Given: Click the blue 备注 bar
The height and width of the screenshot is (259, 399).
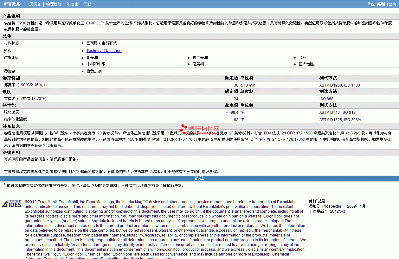Looking at the screenshot, I should 199,178.
